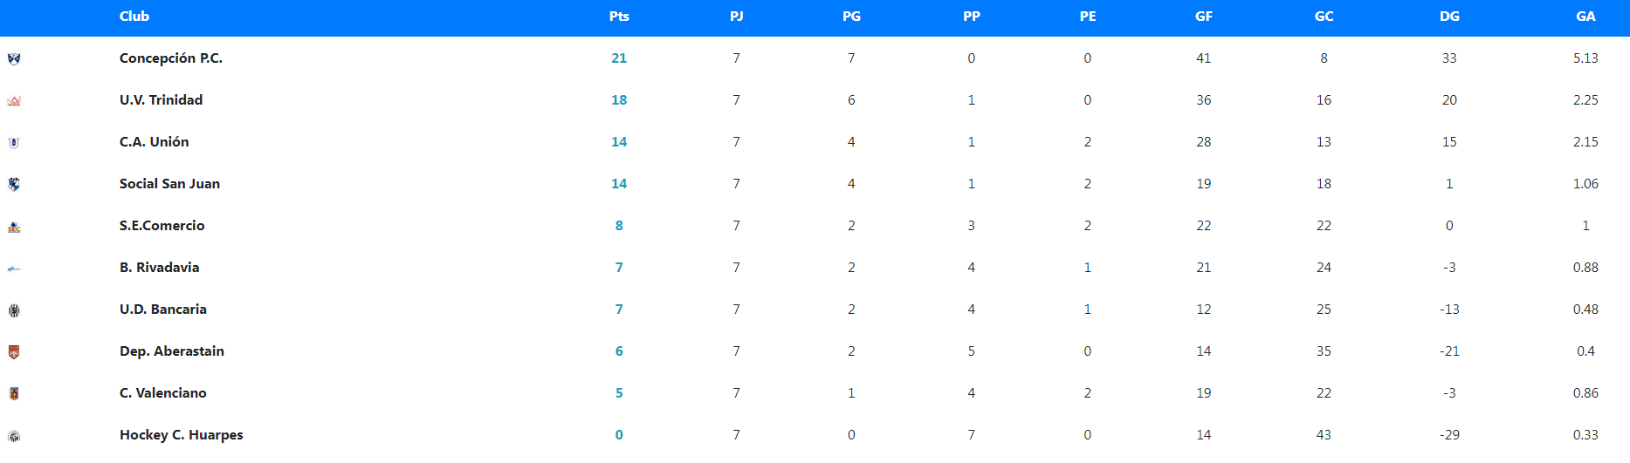Click the B. Rivadavia club crest icon
1630x463 pixels.
click(14, 269)
